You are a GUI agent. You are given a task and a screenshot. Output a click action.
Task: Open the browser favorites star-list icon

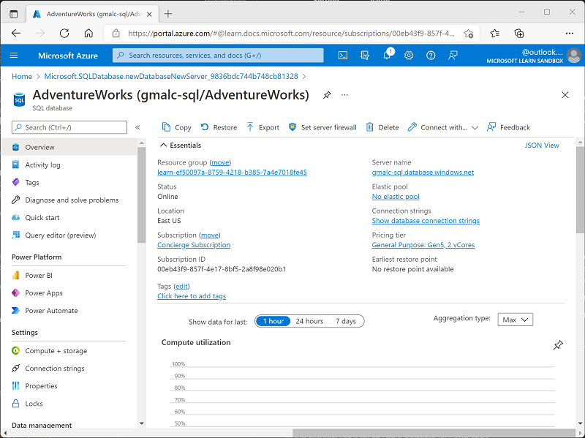pyautogui.click(x=495, y=34)
